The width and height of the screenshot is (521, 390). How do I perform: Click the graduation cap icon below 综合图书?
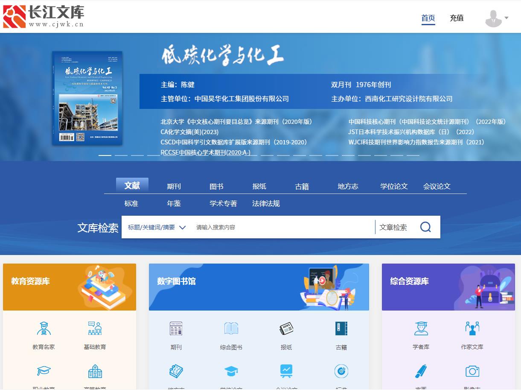click(231, 371)
